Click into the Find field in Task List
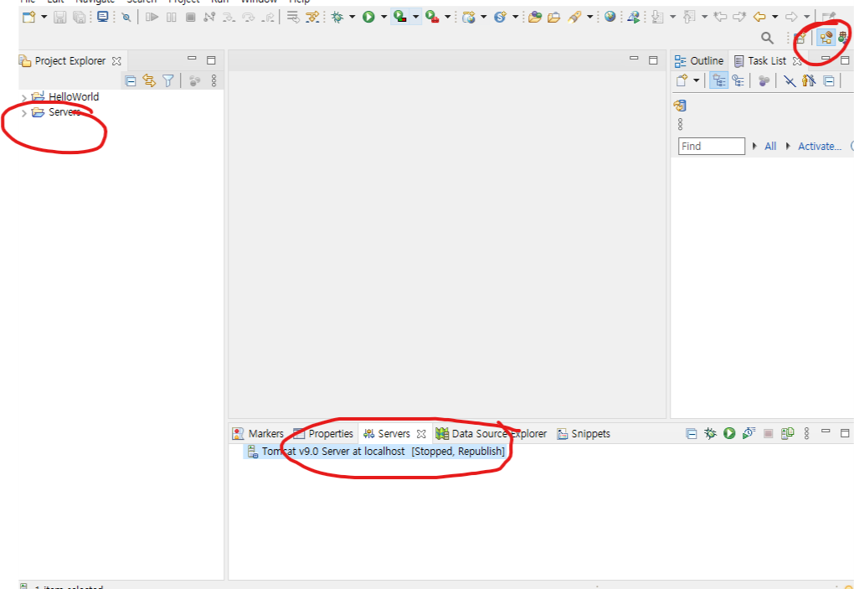Image resolution: width=854 pixels, height=589 pixels. tap(712, 146)
